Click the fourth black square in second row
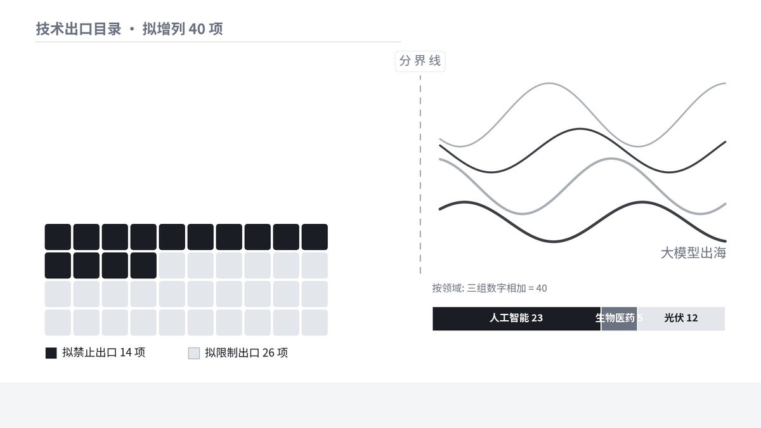This screenshot has height=428, width=761. (143, 265)
